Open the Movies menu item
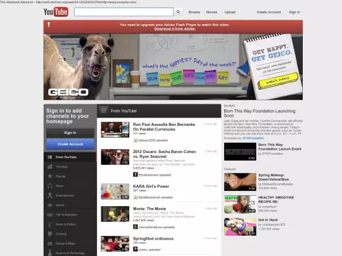Viewport: 342px width, 256px height. (212, 12)
